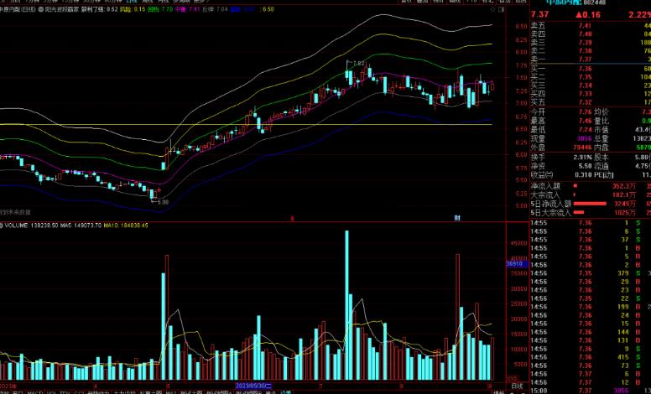The width and height of the screenshot is (651, 394).
Task: Click the tallest cyan volume bar
Action: tap(346, 305)
